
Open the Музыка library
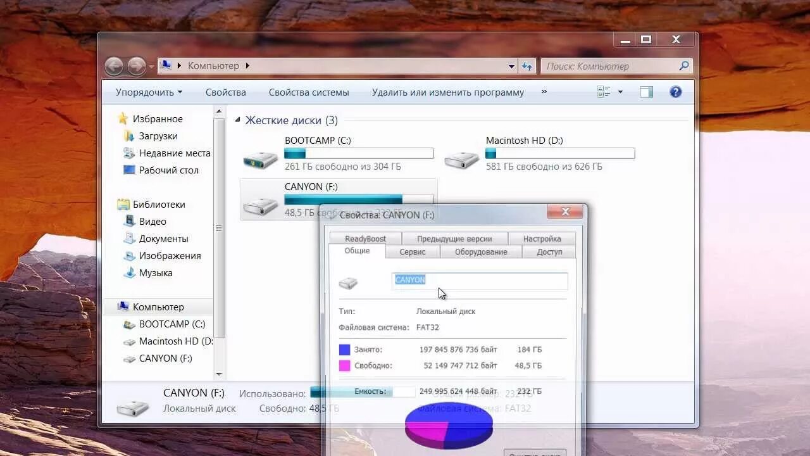coord(156,273)
